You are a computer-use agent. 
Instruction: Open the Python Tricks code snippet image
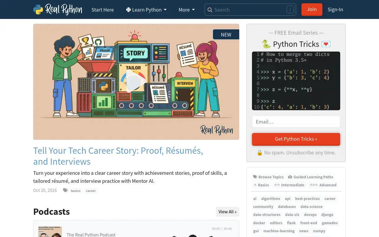tap(296, 81)
